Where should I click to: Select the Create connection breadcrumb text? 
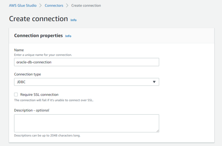tap(86, 6)
